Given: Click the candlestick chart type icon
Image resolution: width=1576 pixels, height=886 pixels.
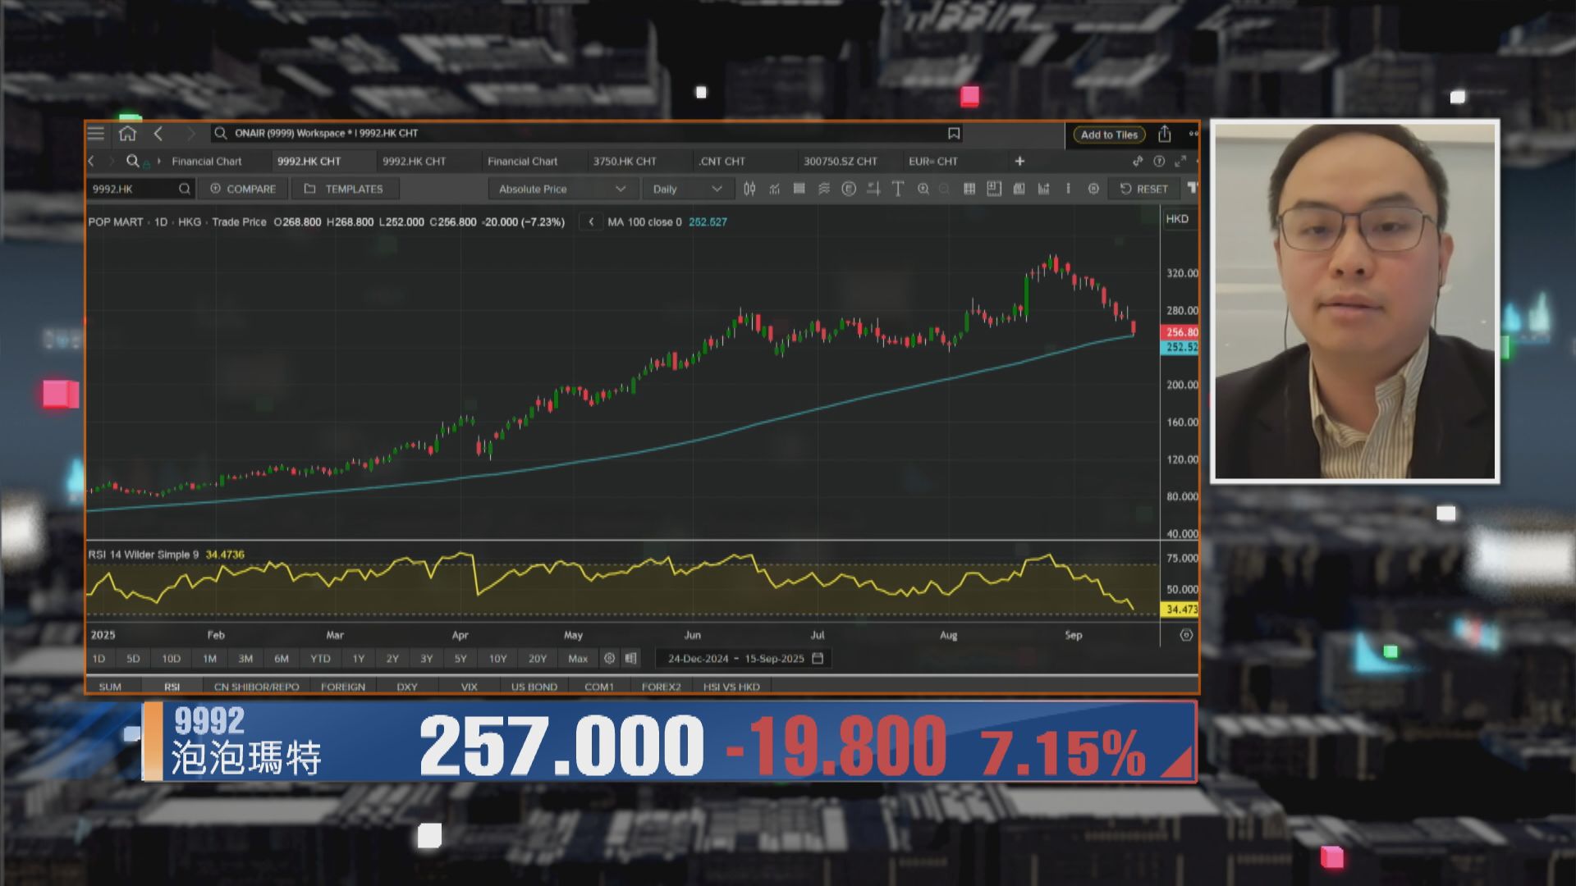Looking at the screenshot, I should click(x=749, y=189).
